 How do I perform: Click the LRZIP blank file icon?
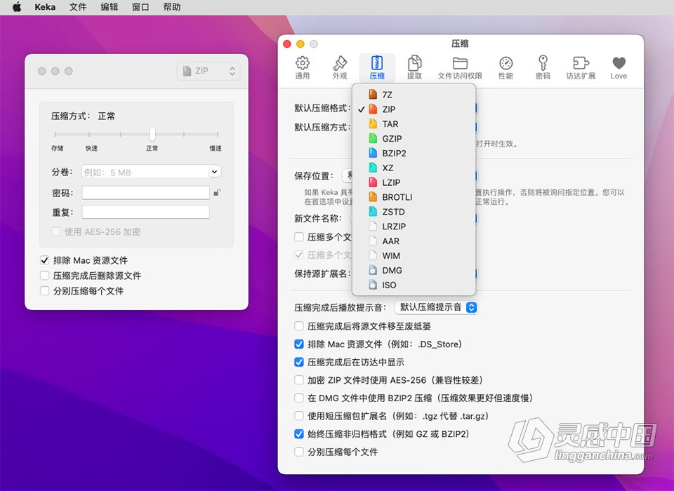coord(373,226)
